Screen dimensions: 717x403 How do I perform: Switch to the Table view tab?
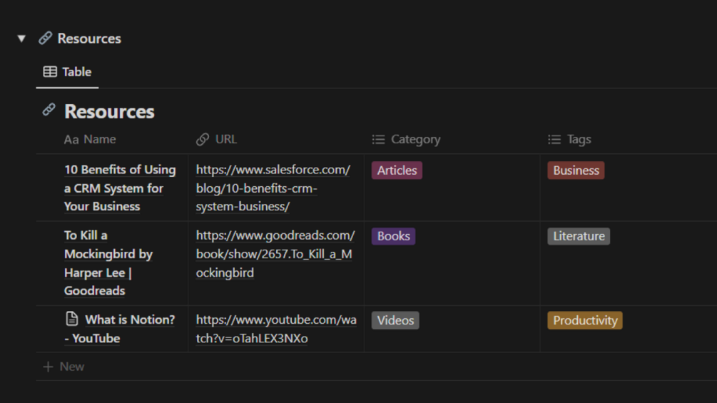pos(68,72)
